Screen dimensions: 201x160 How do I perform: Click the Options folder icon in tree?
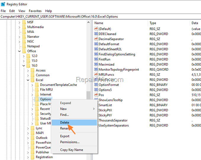tap(37, 99)
